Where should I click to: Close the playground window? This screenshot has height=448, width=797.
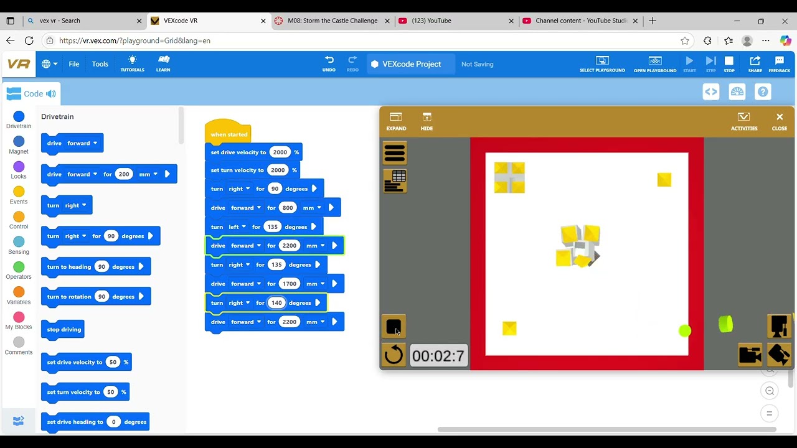click(780, 121)
